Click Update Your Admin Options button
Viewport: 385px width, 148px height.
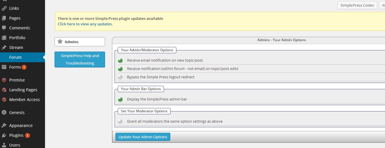pos(143,137)
